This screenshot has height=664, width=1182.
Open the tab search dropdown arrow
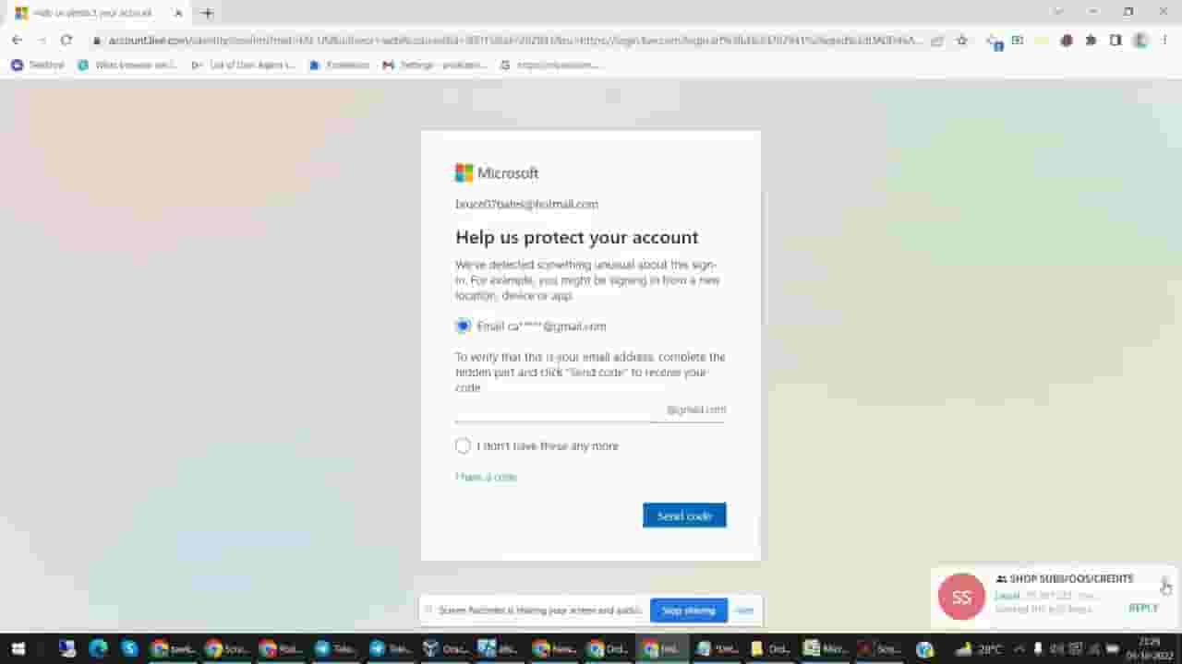[x=1058, y=12]
